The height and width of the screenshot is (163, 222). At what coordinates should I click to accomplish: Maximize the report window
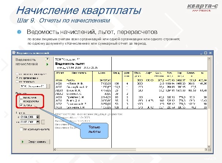tap(205, 53)
